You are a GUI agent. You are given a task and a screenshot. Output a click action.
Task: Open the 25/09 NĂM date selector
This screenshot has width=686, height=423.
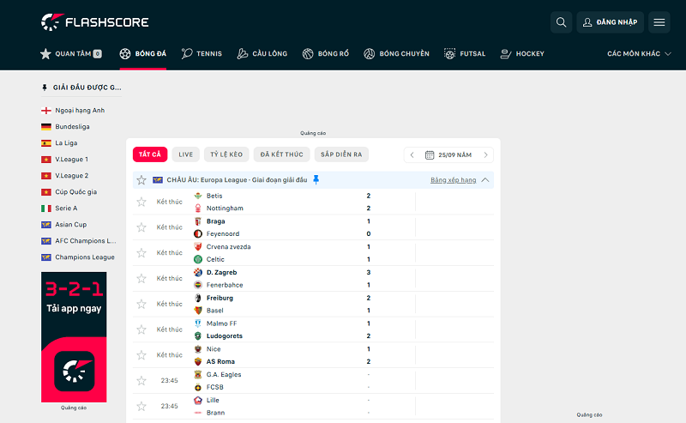[448, 155]
